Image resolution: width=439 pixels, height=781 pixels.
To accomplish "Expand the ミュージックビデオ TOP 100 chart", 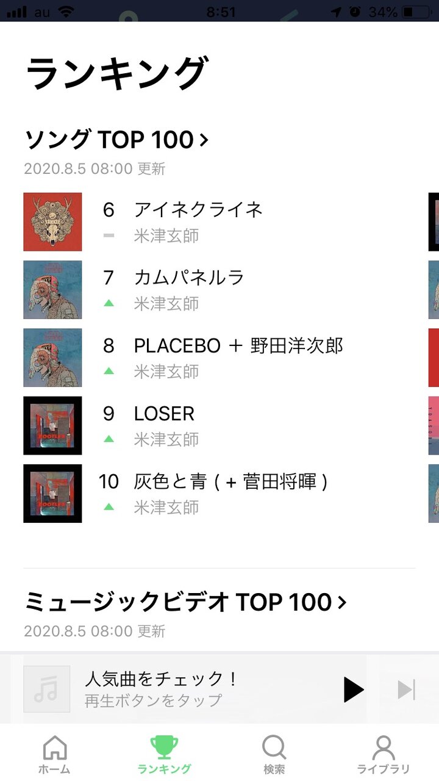I will point(185,602).
